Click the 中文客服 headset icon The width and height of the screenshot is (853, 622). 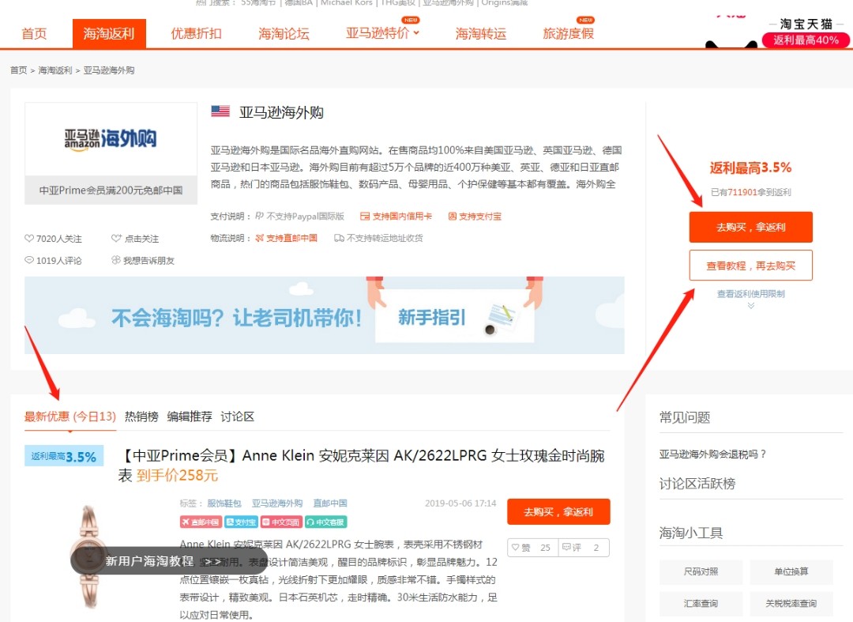[310, 523]
